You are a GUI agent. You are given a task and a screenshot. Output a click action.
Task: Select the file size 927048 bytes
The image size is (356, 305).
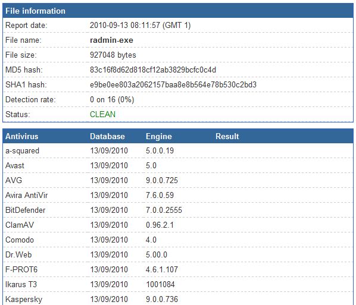point(113,55)
